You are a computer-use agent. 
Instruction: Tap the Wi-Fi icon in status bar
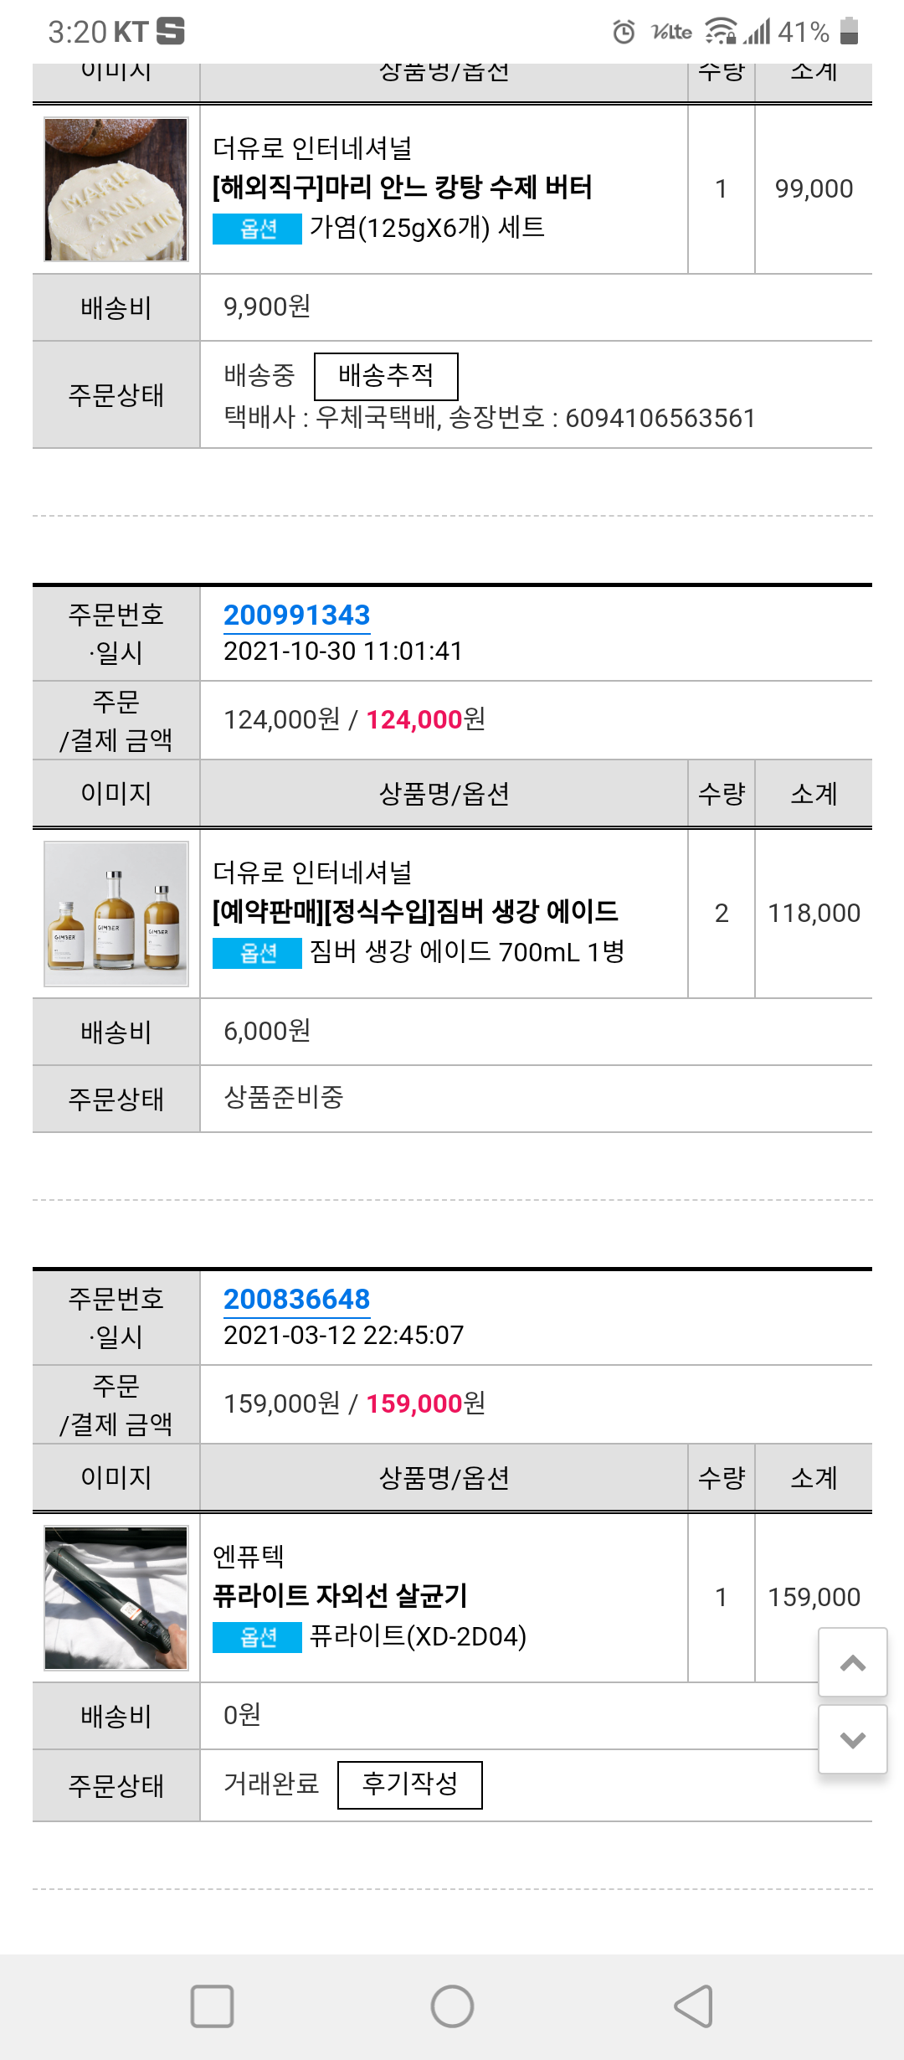[x=720, y=32]
